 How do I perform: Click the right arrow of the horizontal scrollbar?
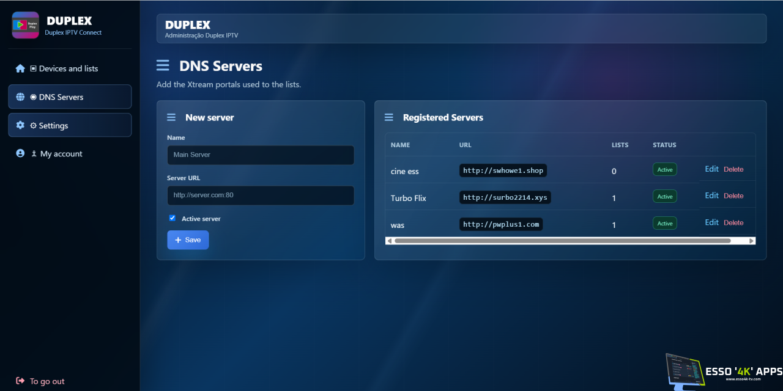coord(752,241)
